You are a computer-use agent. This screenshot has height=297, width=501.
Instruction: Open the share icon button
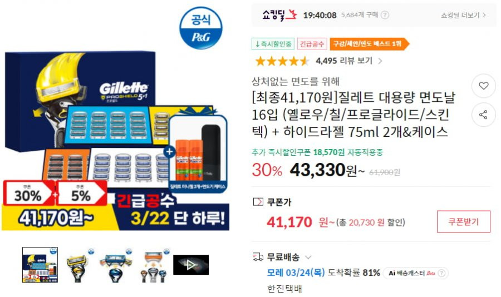(483, 115)
